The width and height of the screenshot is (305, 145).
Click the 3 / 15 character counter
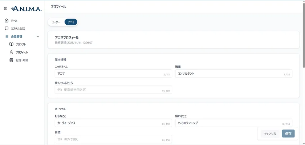[167, 75]
